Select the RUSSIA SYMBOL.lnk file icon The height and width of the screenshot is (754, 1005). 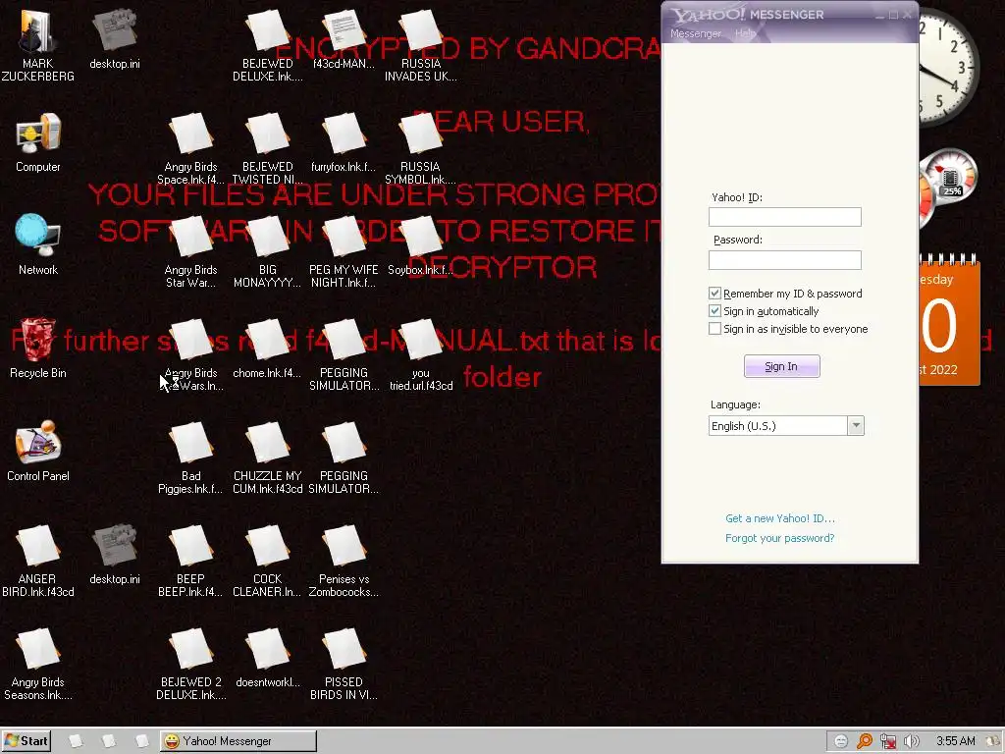pos(420,149)
